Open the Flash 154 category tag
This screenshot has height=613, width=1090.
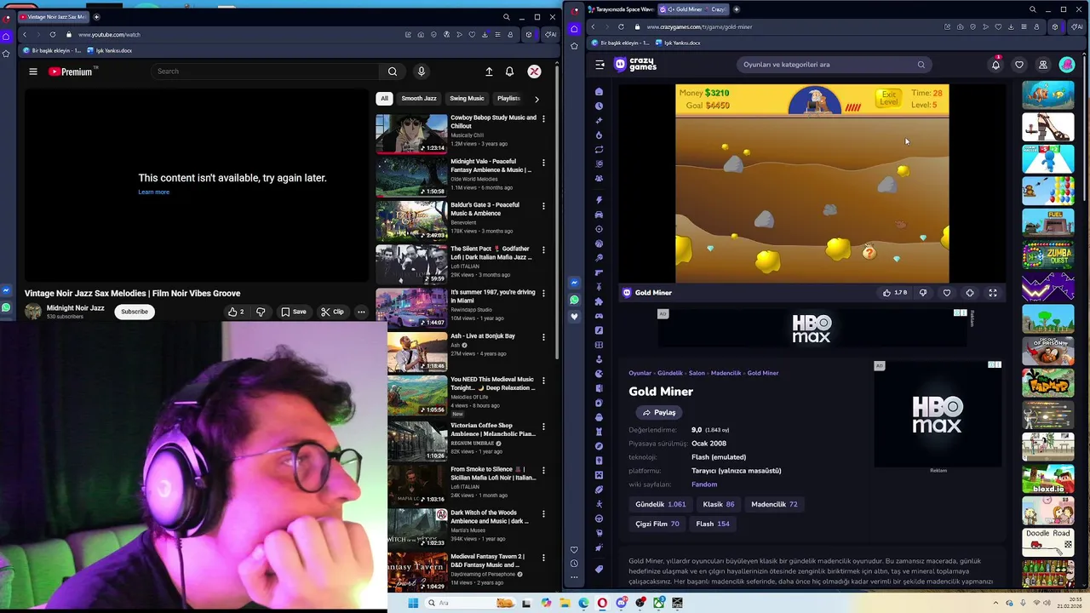tap(713, 524)
